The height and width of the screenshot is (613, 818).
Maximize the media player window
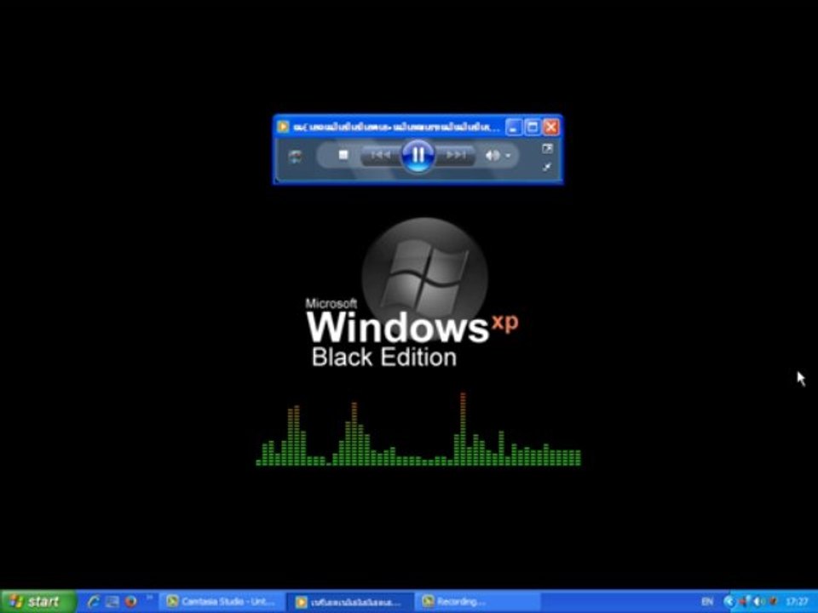532,127
